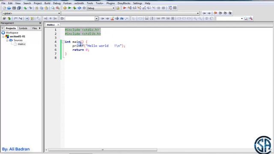
Task: Open the Debug build target dropdown
Action: (101, 8)
